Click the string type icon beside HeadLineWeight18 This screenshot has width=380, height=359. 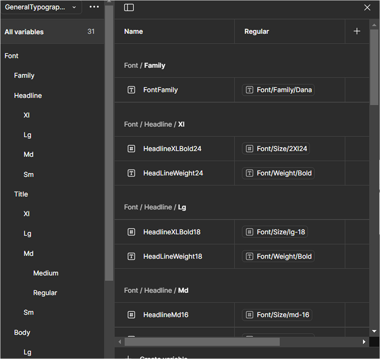point(131,257)
